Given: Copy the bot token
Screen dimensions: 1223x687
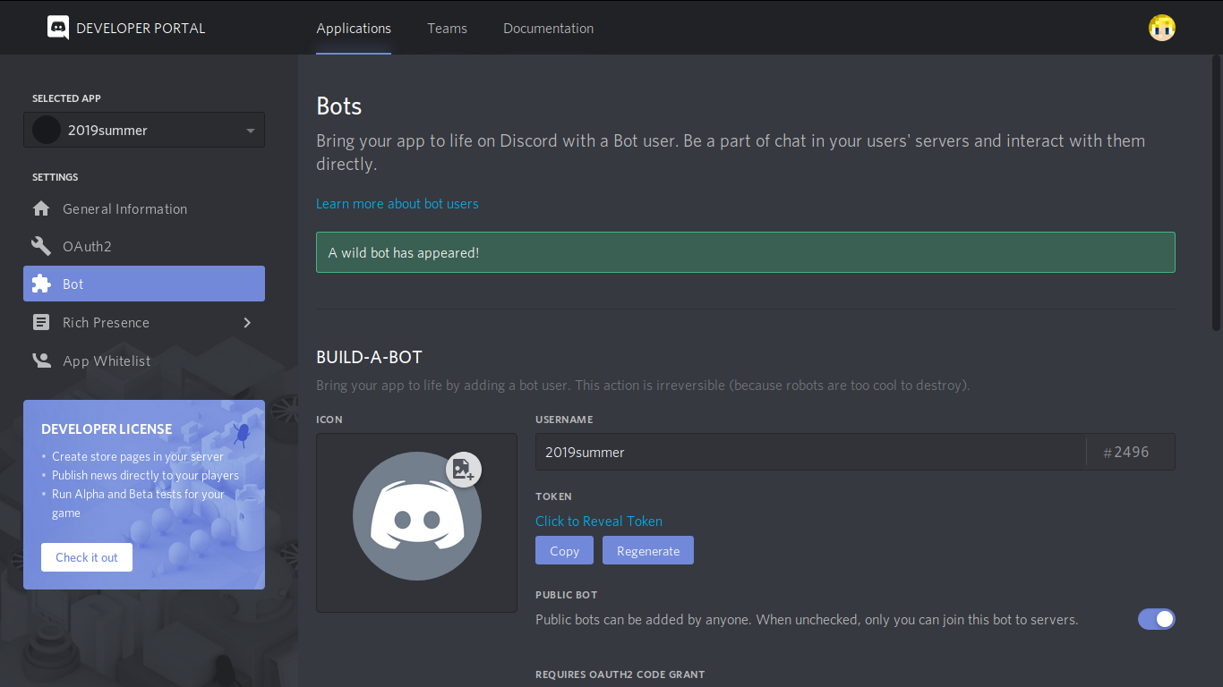Looking at the screenshot, I should coord(564,550).
